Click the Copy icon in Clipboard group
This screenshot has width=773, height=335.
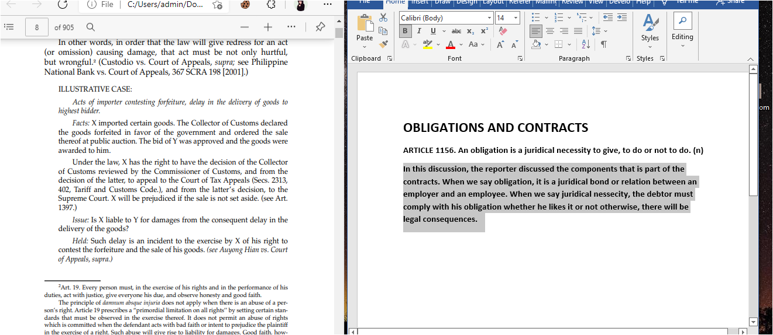tap(383, 31)
